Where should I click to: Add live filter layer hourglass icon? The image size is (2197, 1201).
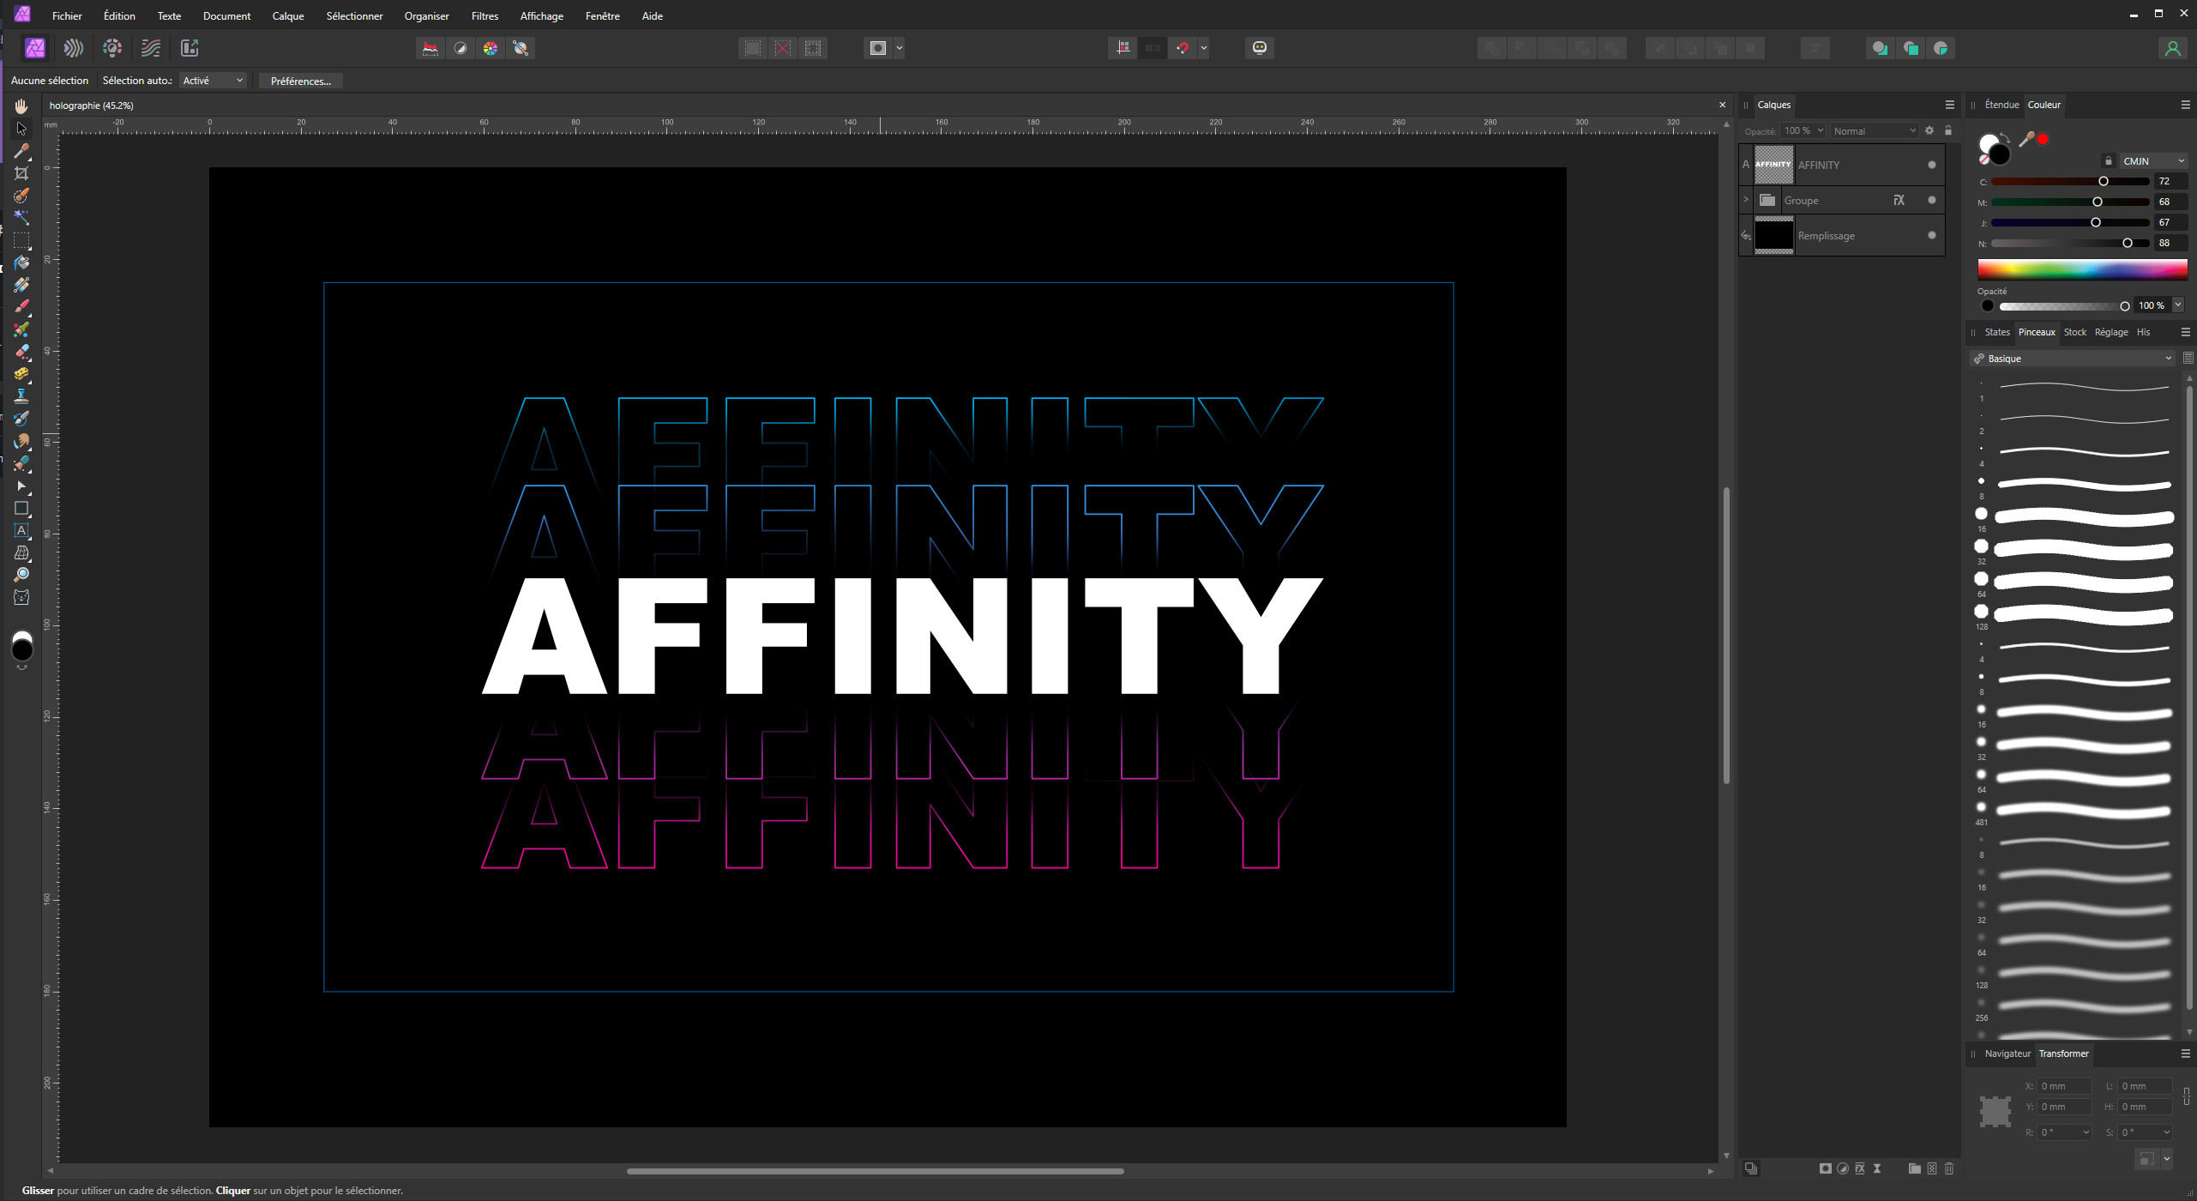[x=1877, y=1168]
